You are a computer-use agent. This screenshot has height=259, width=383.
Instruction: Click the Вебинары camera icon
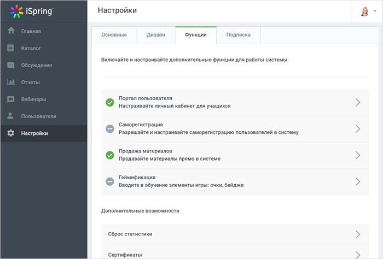coord(11,99)
